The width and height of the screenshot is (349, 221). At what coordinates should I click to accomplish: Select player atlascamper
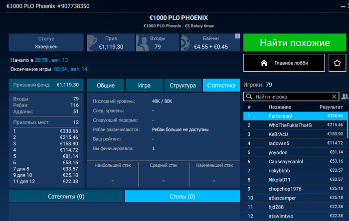[x=295, y=198]
